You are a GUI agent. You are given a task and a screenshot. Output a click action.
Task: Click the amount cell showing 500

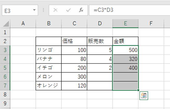[x=126, y=50]
